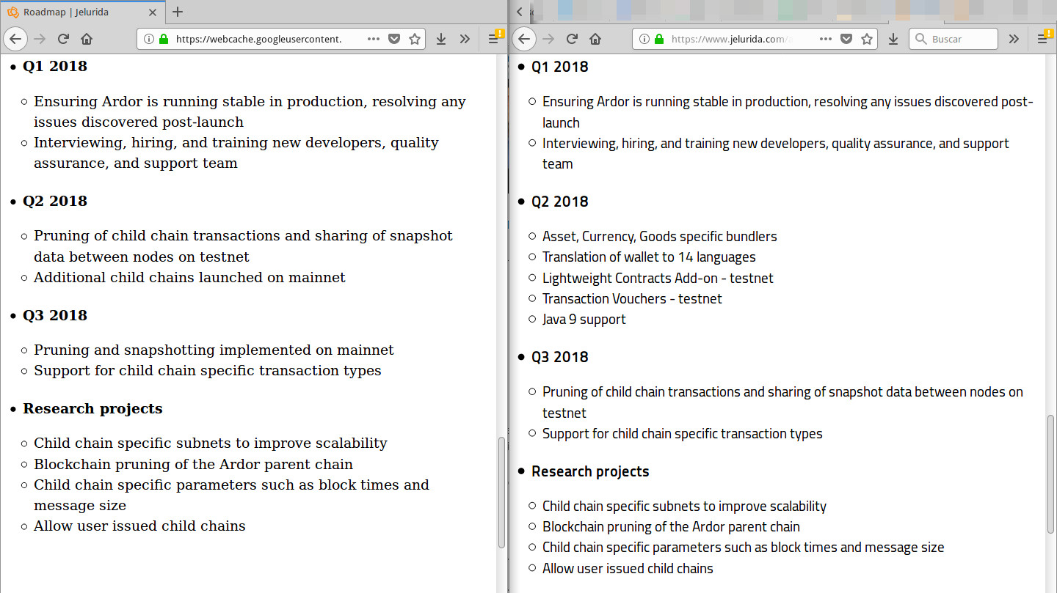Reload the jelurida.com page

(x=572, y=39)
